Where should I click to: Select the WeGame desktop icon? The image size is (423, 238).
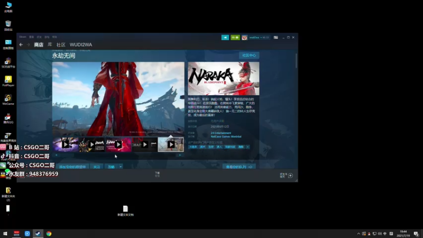[8, 100]
